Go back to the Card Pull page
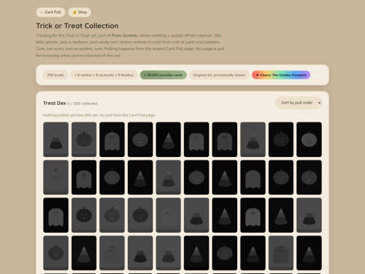The image size is (365, 274). pos(51,12)
